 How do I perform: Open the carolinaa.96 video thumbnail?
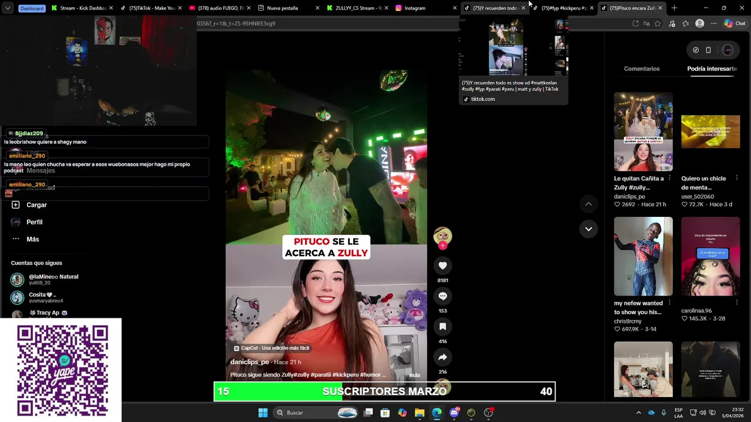[x=711, y=256]
